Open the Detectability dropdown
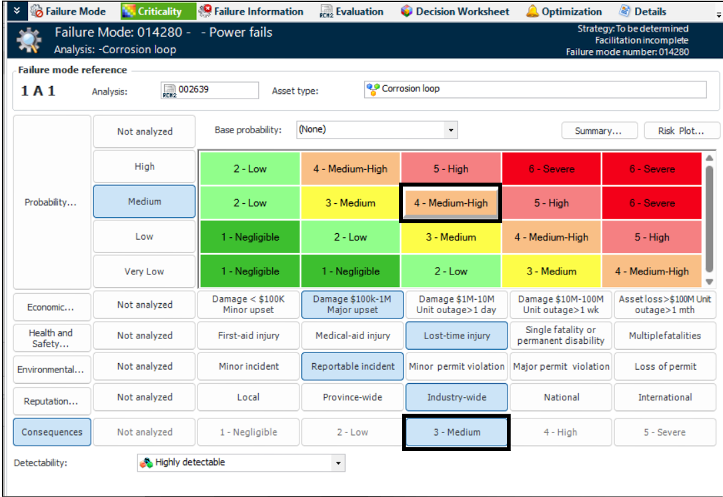 pos(338,463)
